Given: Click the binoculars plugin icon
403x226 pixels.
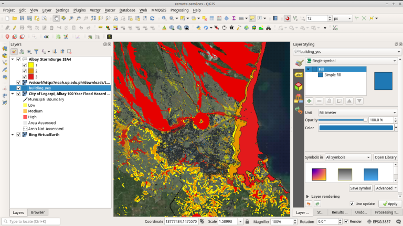Looking at the screenshot, I should 268,28.
